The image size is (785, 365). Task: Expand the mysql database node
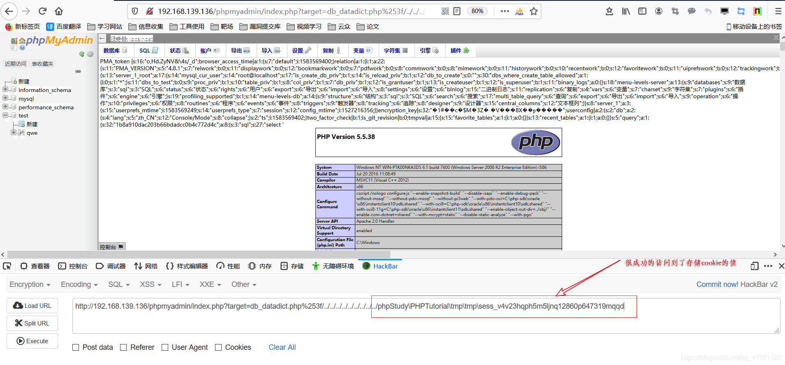[5, 98]
